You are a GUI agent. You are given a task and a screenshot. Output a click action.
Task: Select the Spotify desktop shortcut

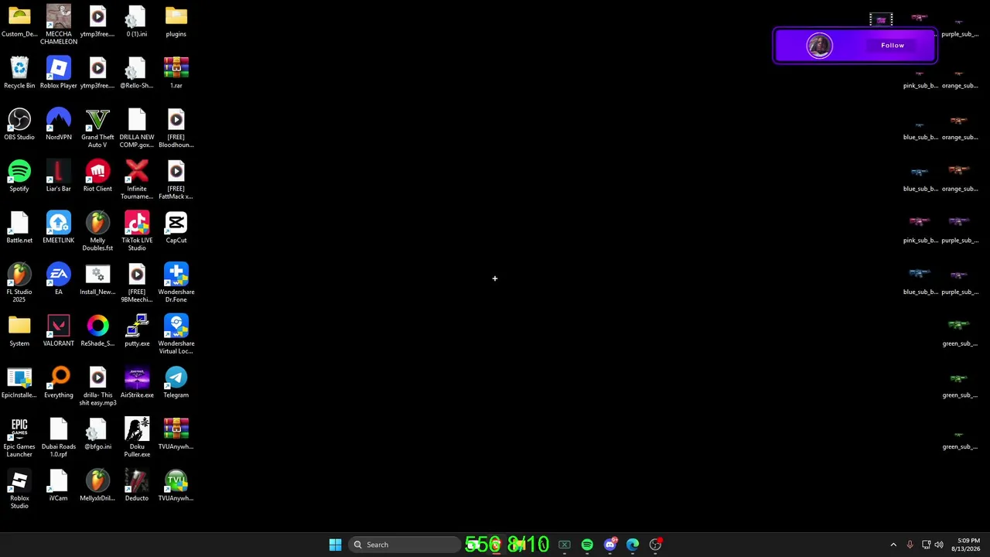tap(19, 176)
